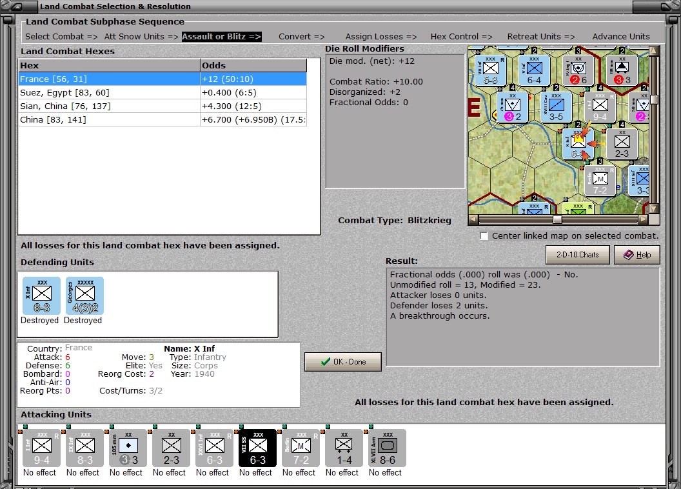Click the gray 2-3 division on map
The image size is (681, 489).
pos(622,143)
